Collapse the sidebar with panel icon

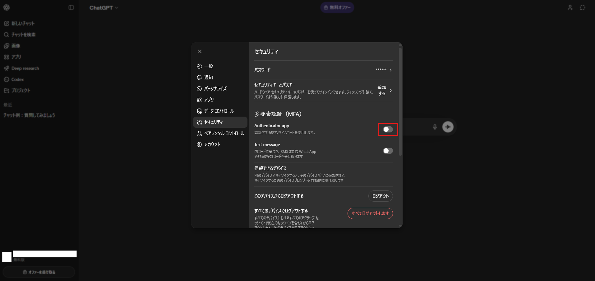point(71,7)
